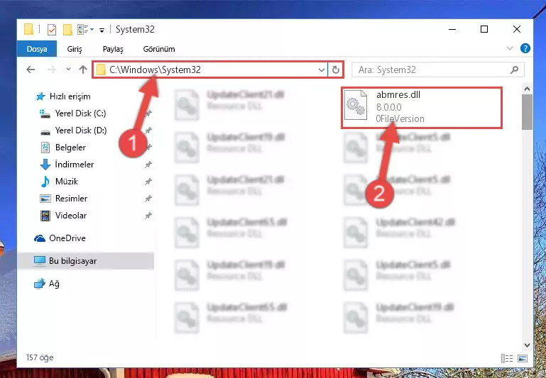
Task: Click the 157 öğe status text
Action: click(x=40, y=357)
